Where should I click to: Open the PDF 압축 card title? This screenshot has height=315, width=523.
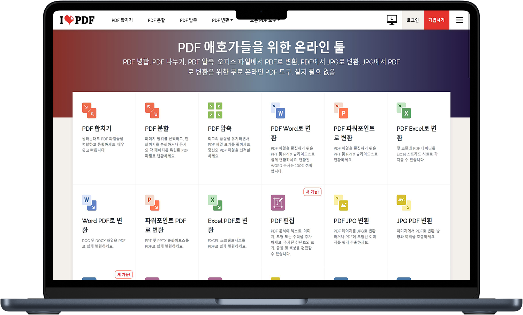click(x=220, y=129)
